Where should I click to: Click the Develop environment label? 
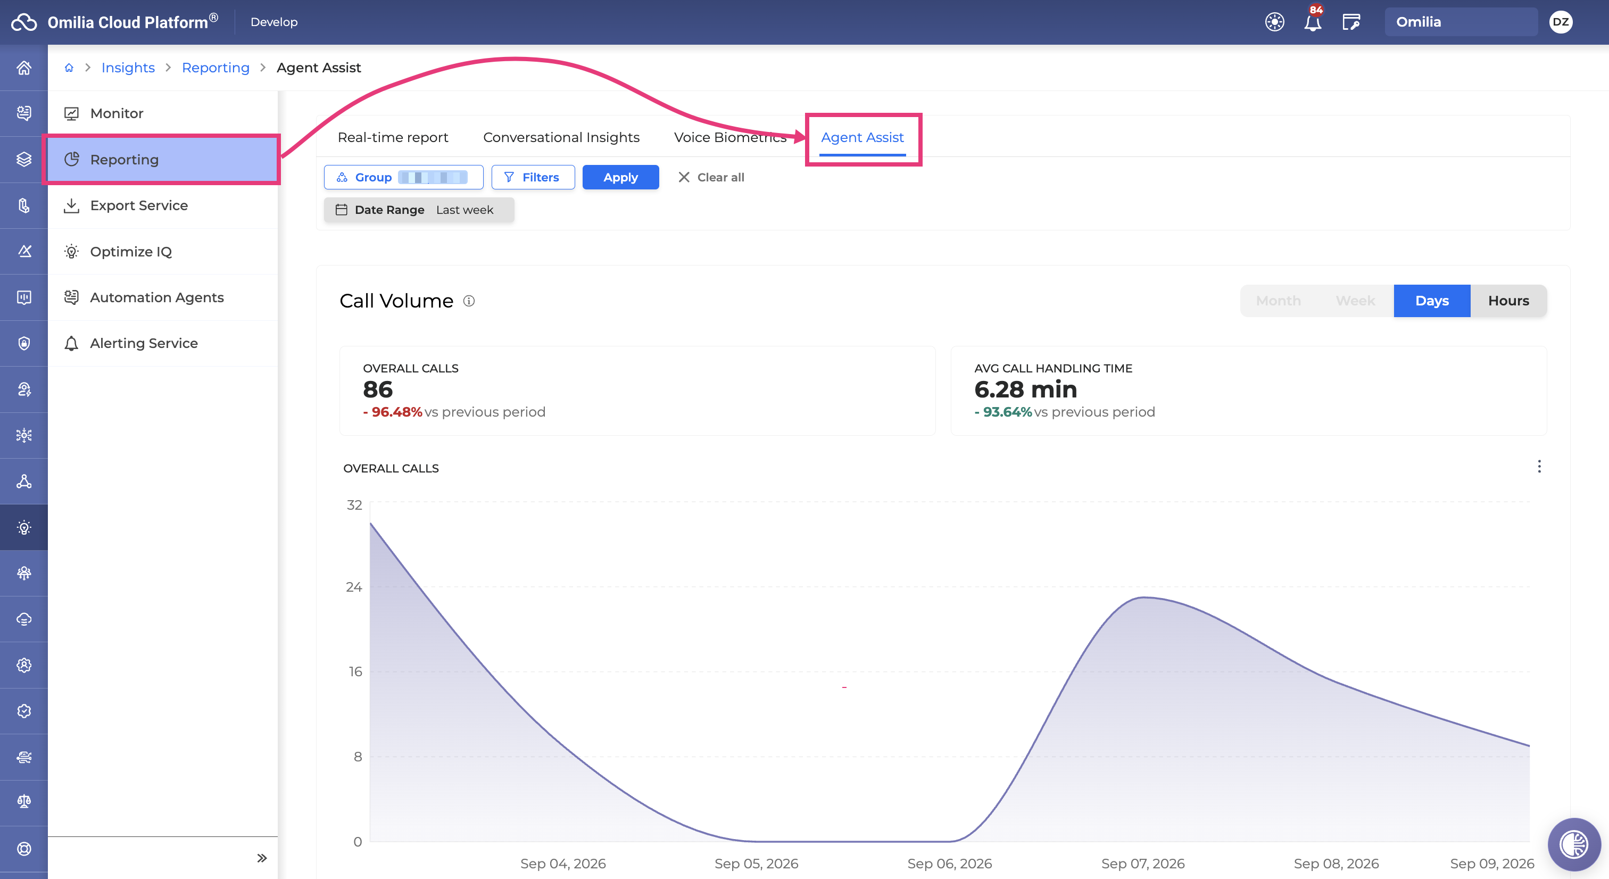273,22
